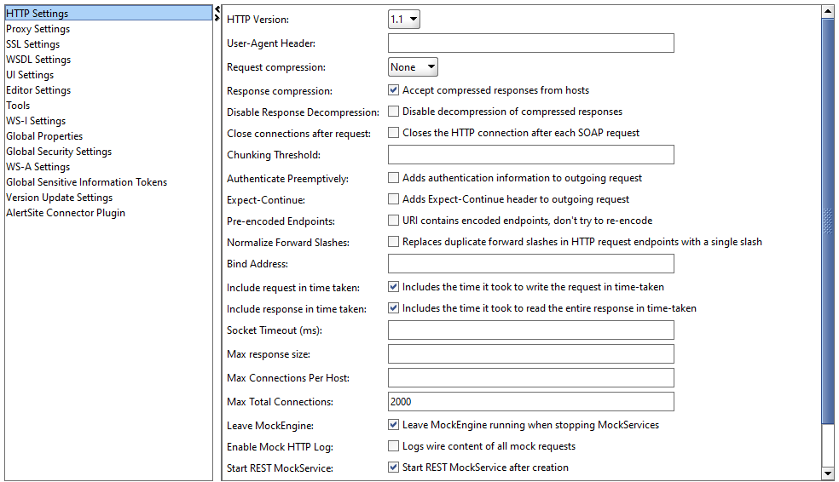Click the User-Agent Header field
This screenshot has width=839, height=482.
(531, 43)
